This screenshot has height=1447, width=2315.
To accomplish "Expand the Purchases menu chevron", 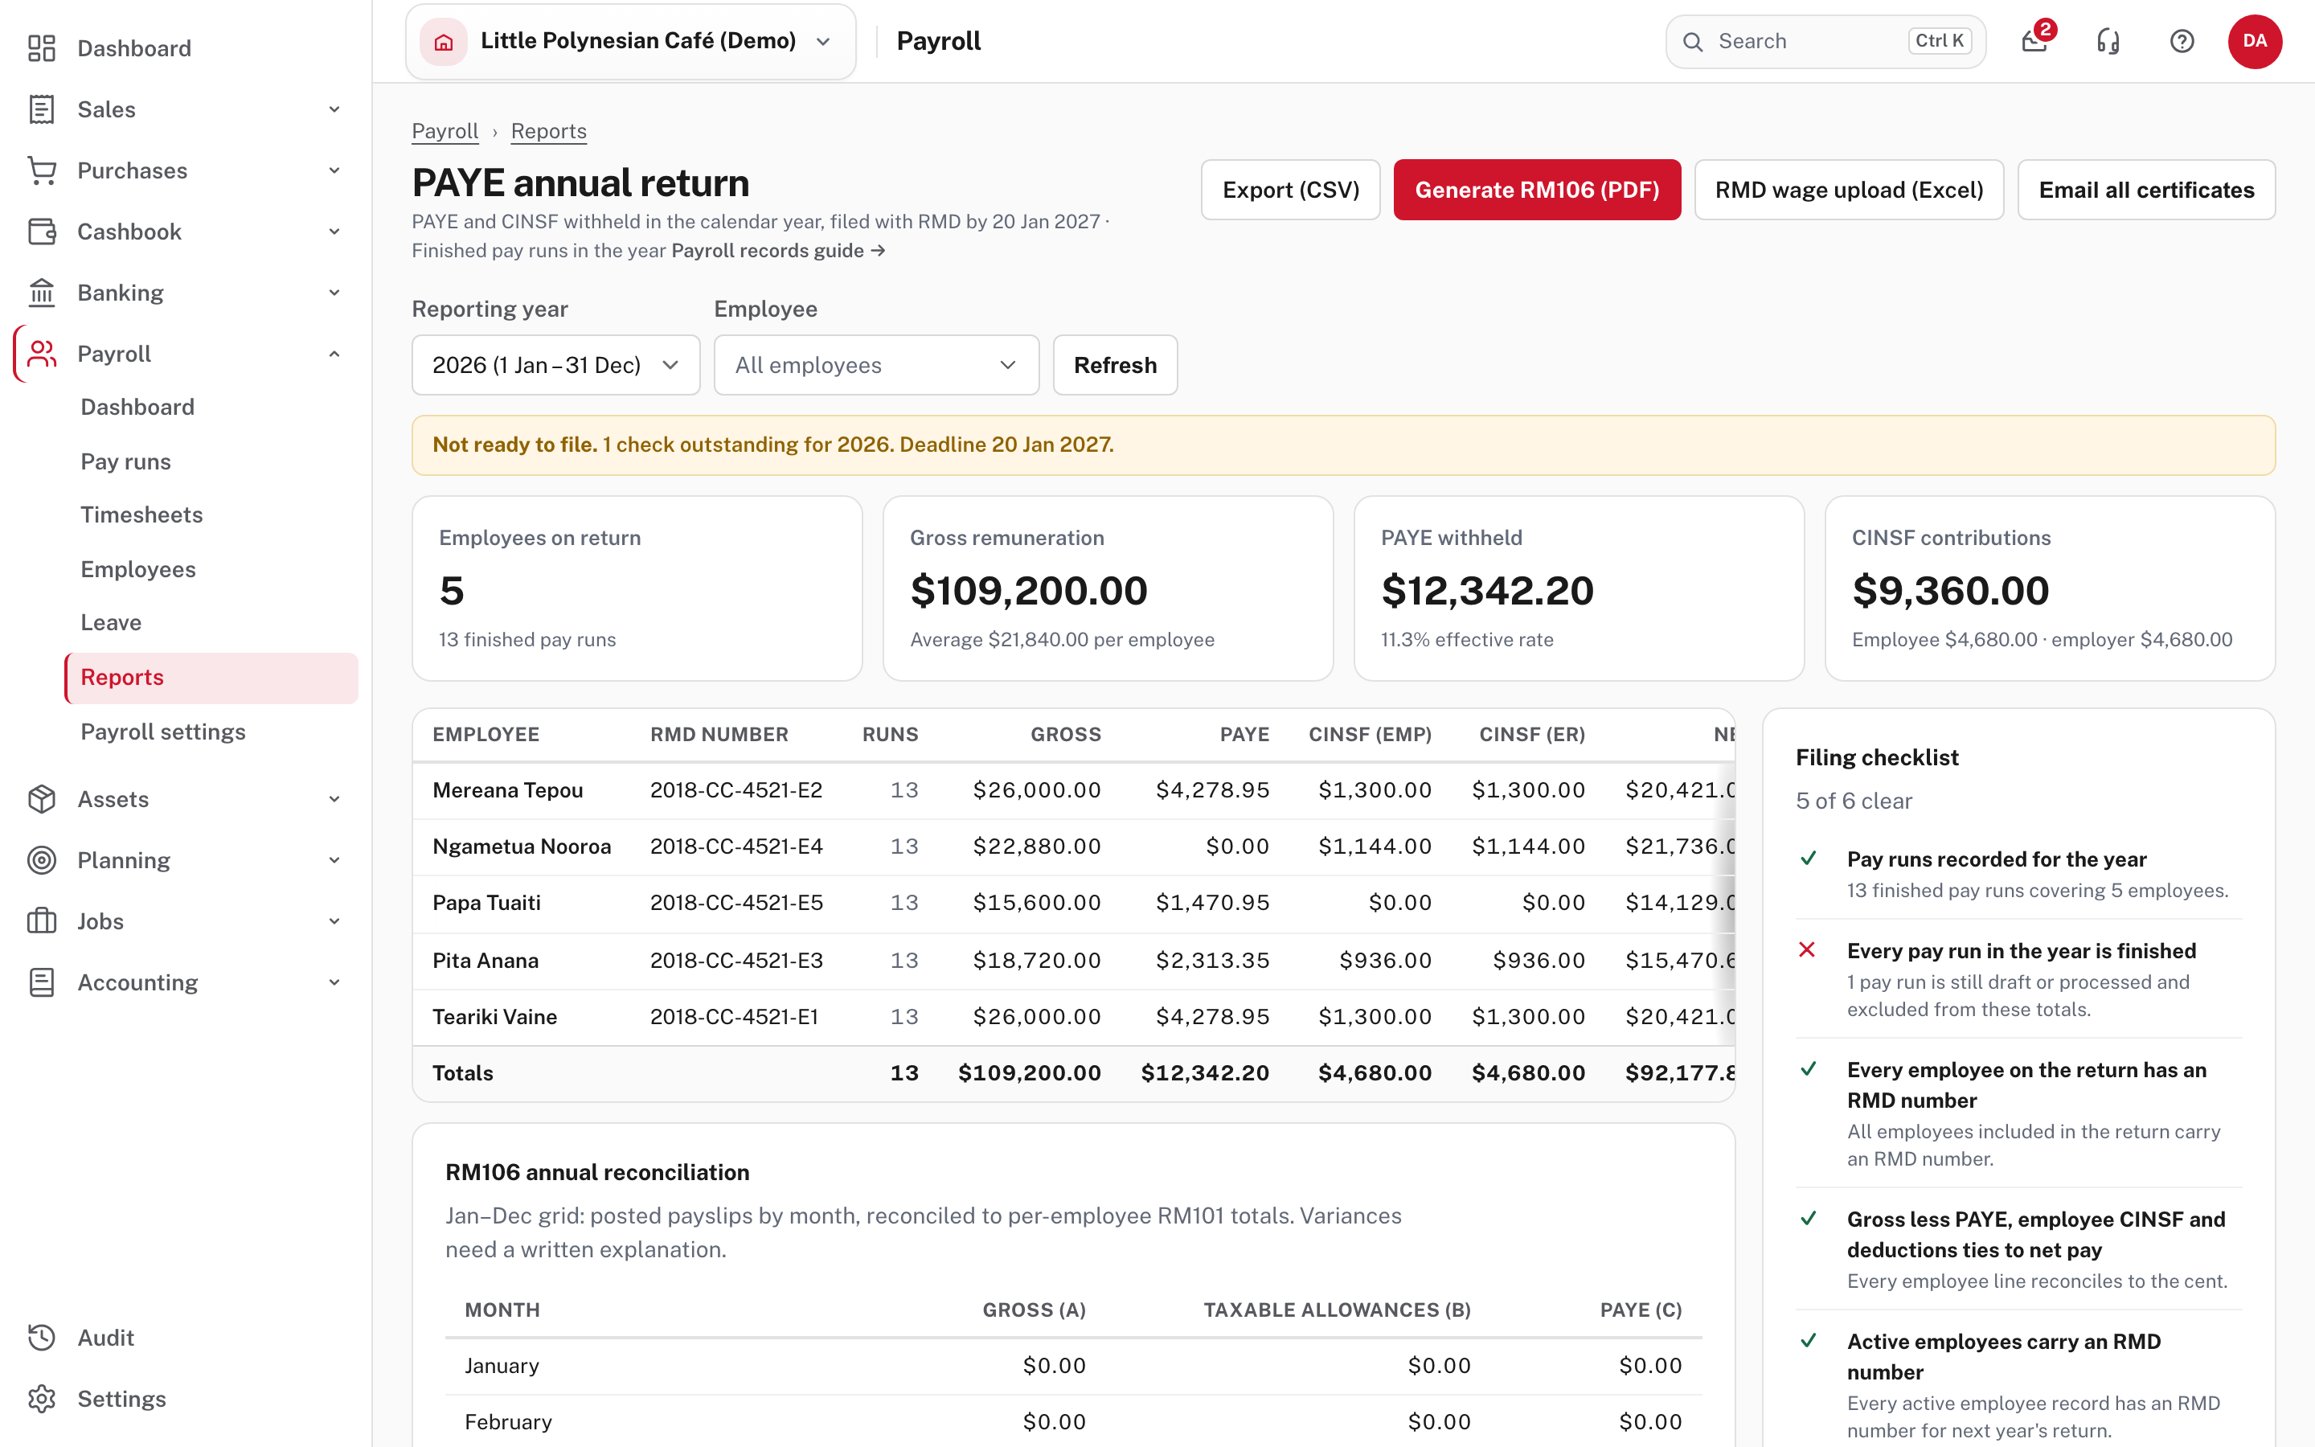I will coord(334,170).
